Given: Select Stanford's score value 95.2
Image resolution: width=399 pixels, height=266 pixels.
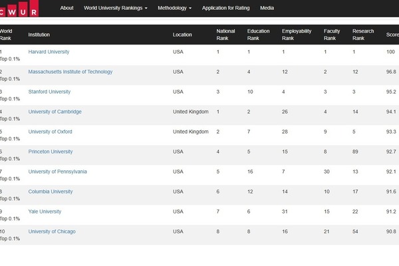Looking at the screenshot, I should pyautogui.click(x=391, y=92).
